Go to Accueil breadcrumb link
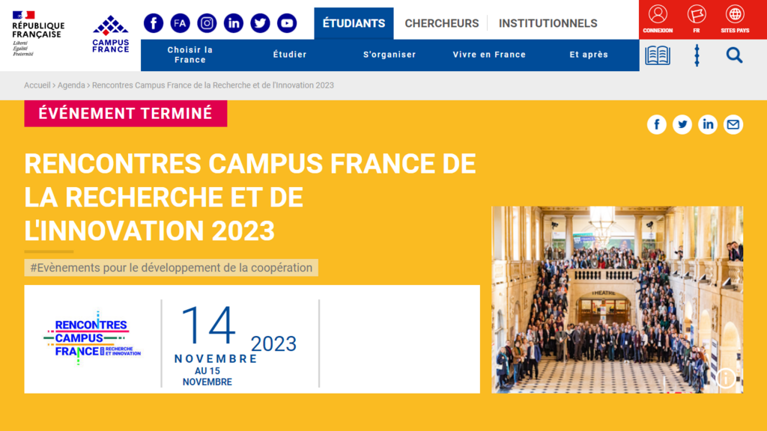Viewport: 767px width, 431px height. point(37,85)
